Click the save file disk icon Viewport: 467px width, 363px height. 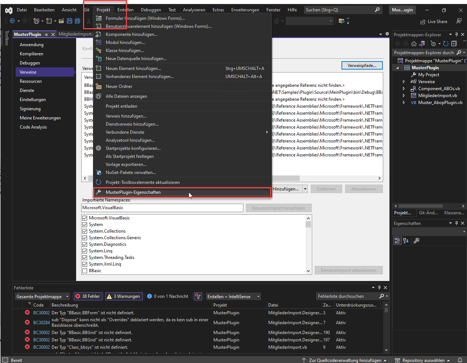click(70, 21)
